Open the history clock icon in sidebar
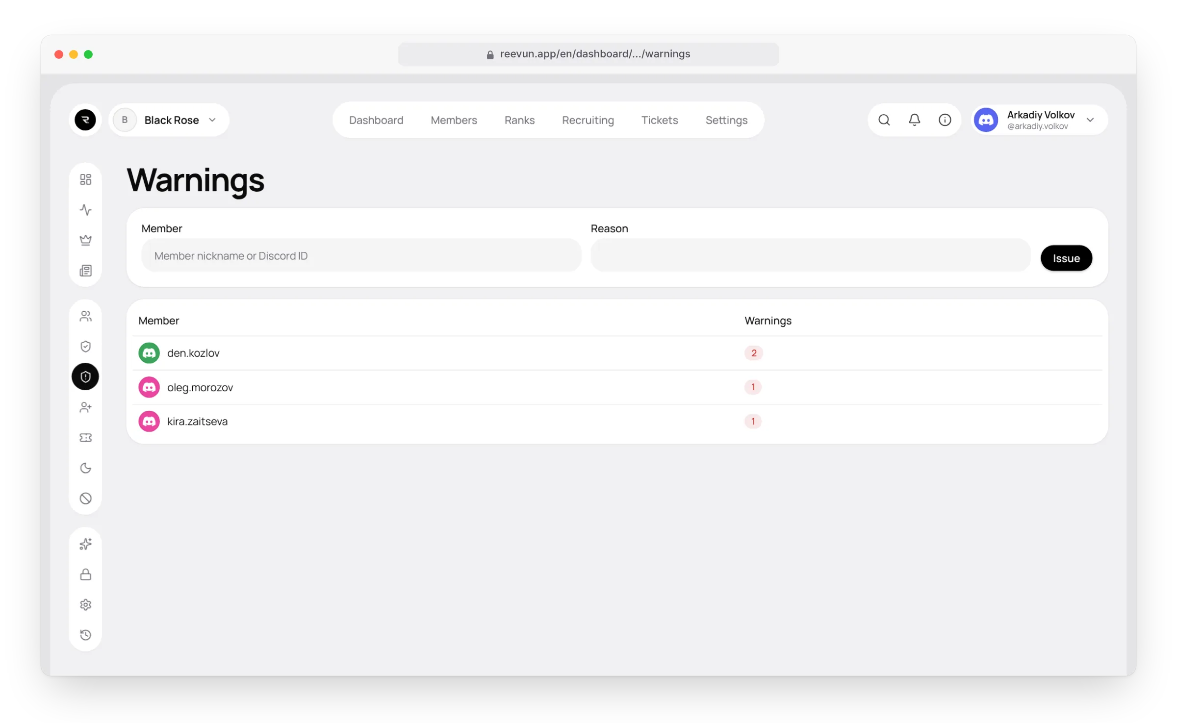The width and height of the screenshot is (1177, 723). [85, 635]
